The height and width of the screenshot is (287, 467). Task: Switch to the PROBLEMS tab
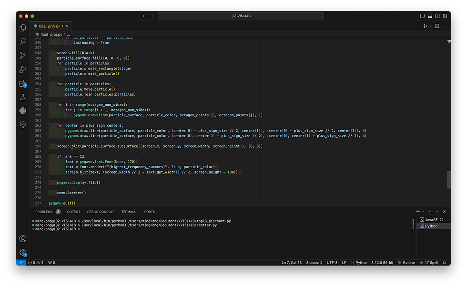click(44, 212)
